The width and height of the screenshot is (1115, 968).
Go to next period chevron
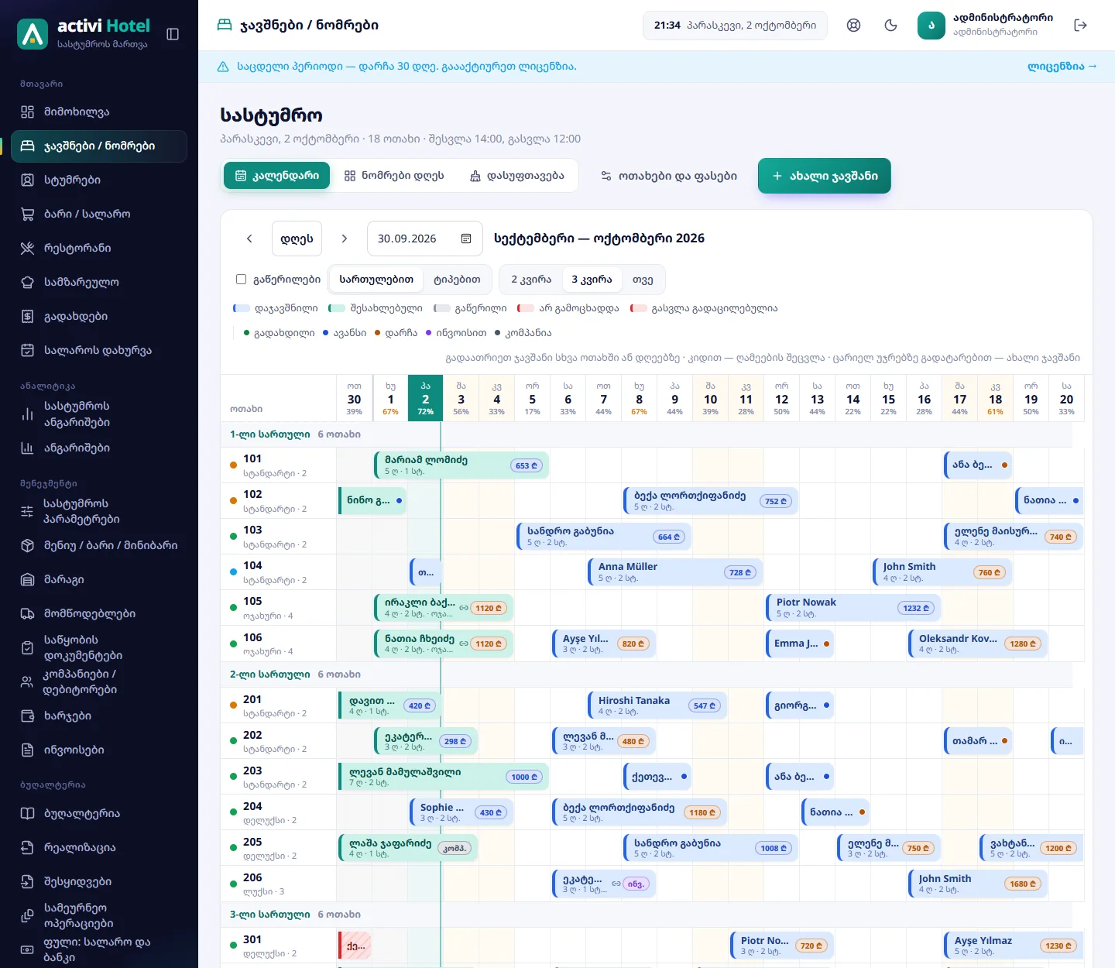[x=345, y=239]
